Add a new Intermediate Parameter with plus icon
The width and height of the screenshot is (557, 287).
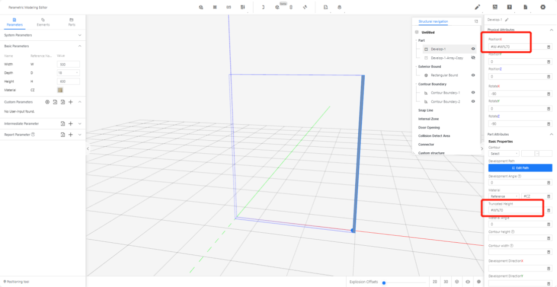70,124
